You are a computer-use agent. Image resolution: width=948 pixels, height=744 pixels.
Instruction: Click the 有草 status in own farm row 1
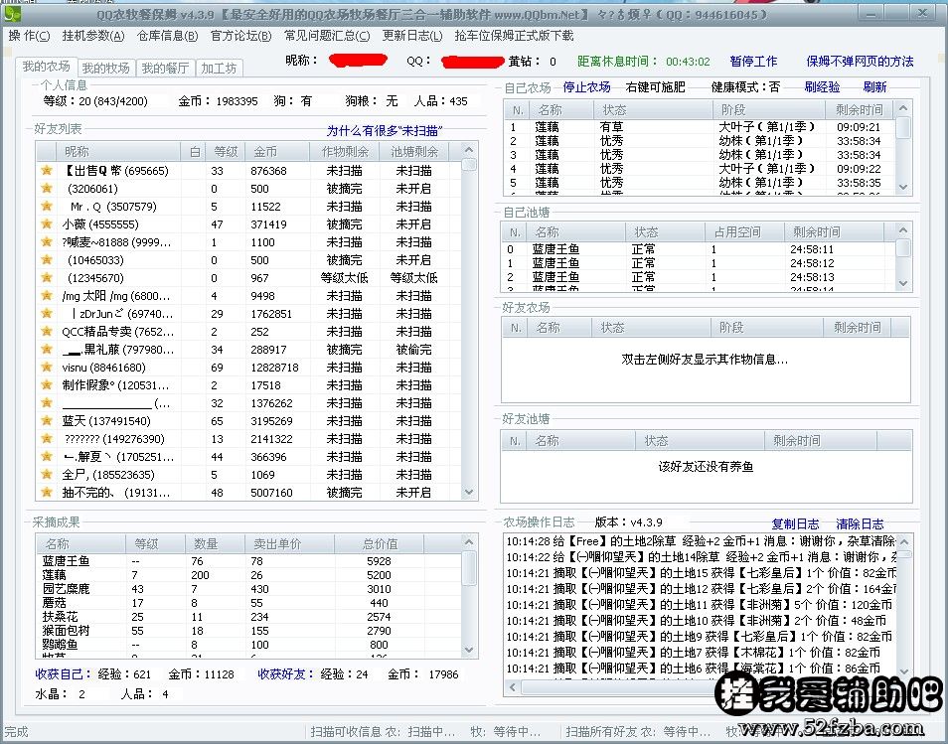(611, 127)
